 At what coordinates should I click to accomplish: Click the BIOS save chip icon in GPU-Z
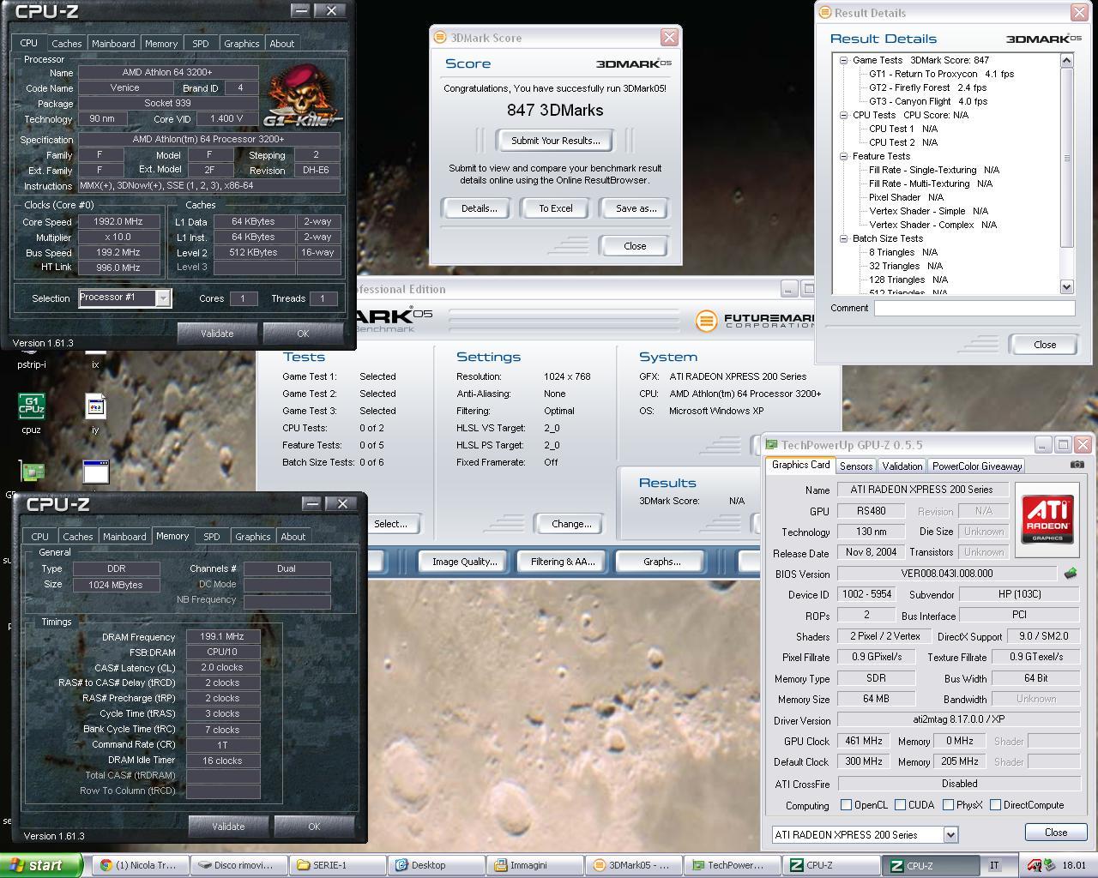1070,573
